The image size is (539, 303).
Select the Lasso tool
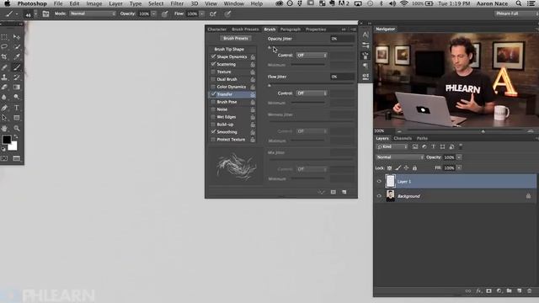[4, 47]
